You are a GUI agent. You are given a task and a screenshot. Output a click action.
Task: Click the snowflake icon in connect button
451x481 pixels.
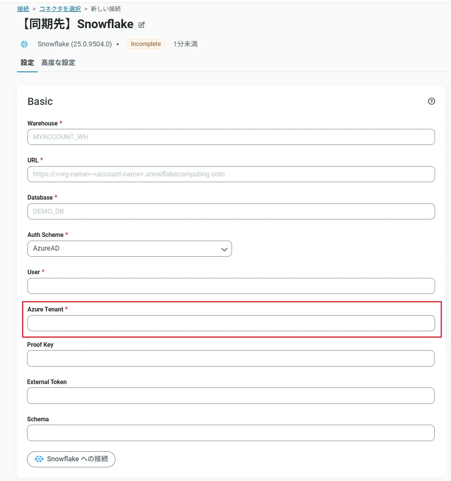pos(39,459)
